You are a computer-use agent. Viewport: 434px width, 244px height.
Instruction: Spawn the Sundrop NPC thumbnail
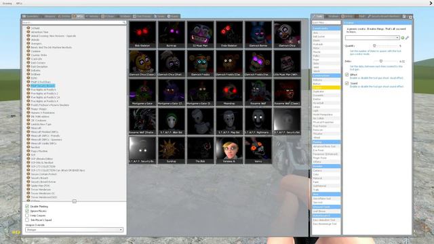[172, 150]
